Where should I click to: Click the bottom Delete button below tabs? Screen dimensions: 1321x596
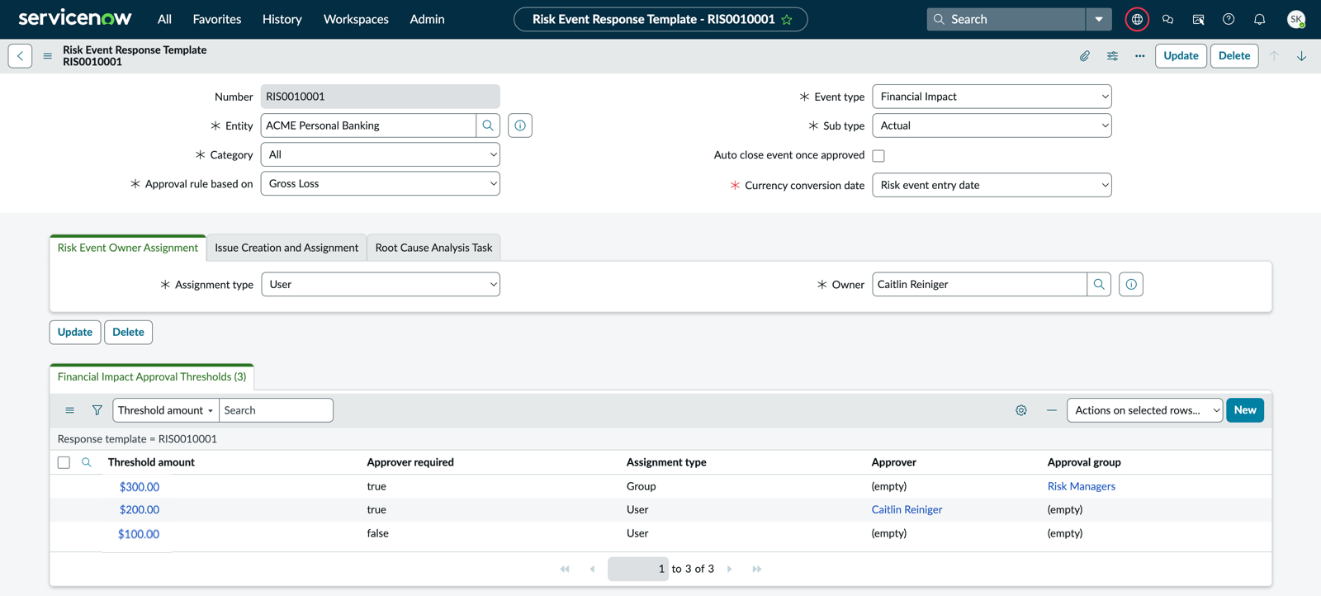128,332
